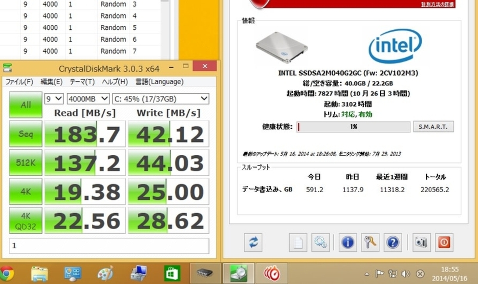Click the 4K read value 19.38
This screenshot has width=478, height=284.
click(85, 191)
